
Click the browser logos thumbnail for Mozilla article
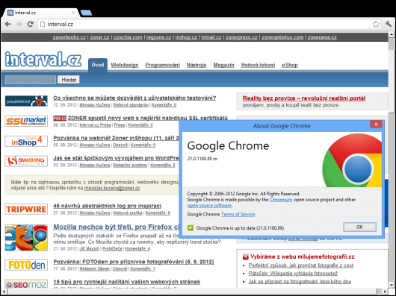[26, 238]
